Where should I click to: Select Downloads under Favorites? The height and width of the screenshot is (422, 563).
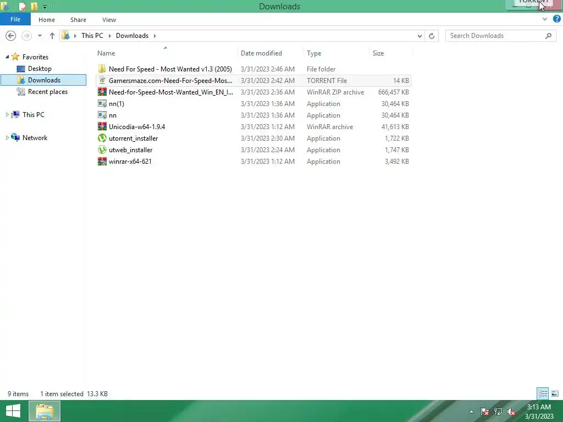[43, 80]
